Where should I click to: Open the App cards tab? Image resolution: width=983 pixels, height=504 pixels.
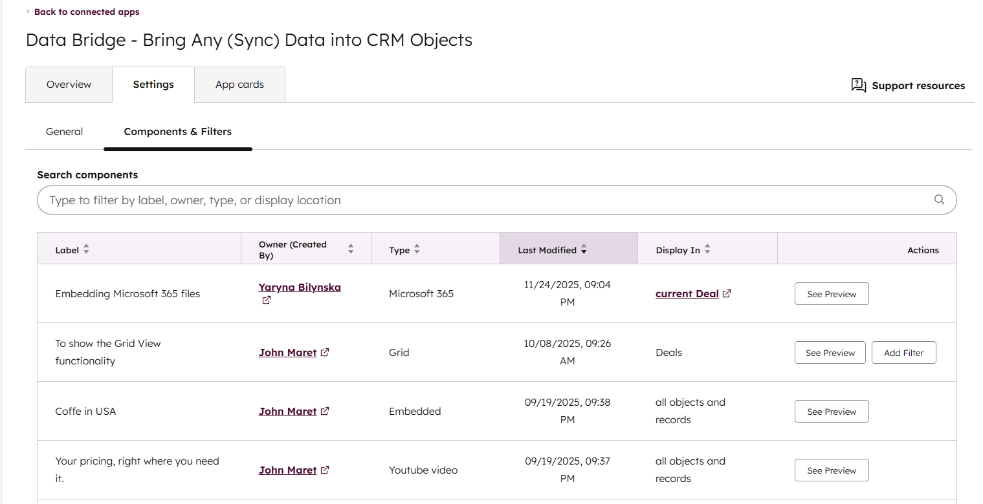tap(239, 85)
